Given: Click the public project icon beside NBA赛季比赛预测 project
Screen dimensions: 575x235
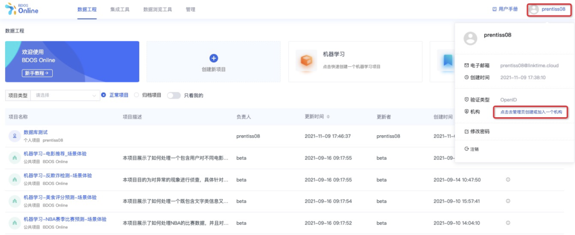Looking at the screenshot, I should click(x=15, y=223).
